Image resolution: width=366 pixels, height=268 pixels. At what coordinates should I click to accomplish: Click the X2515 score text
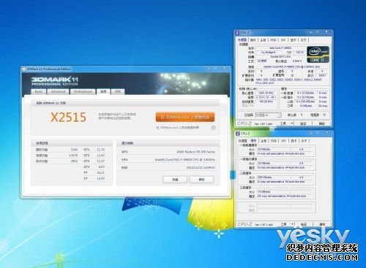[x=68, y=117]
